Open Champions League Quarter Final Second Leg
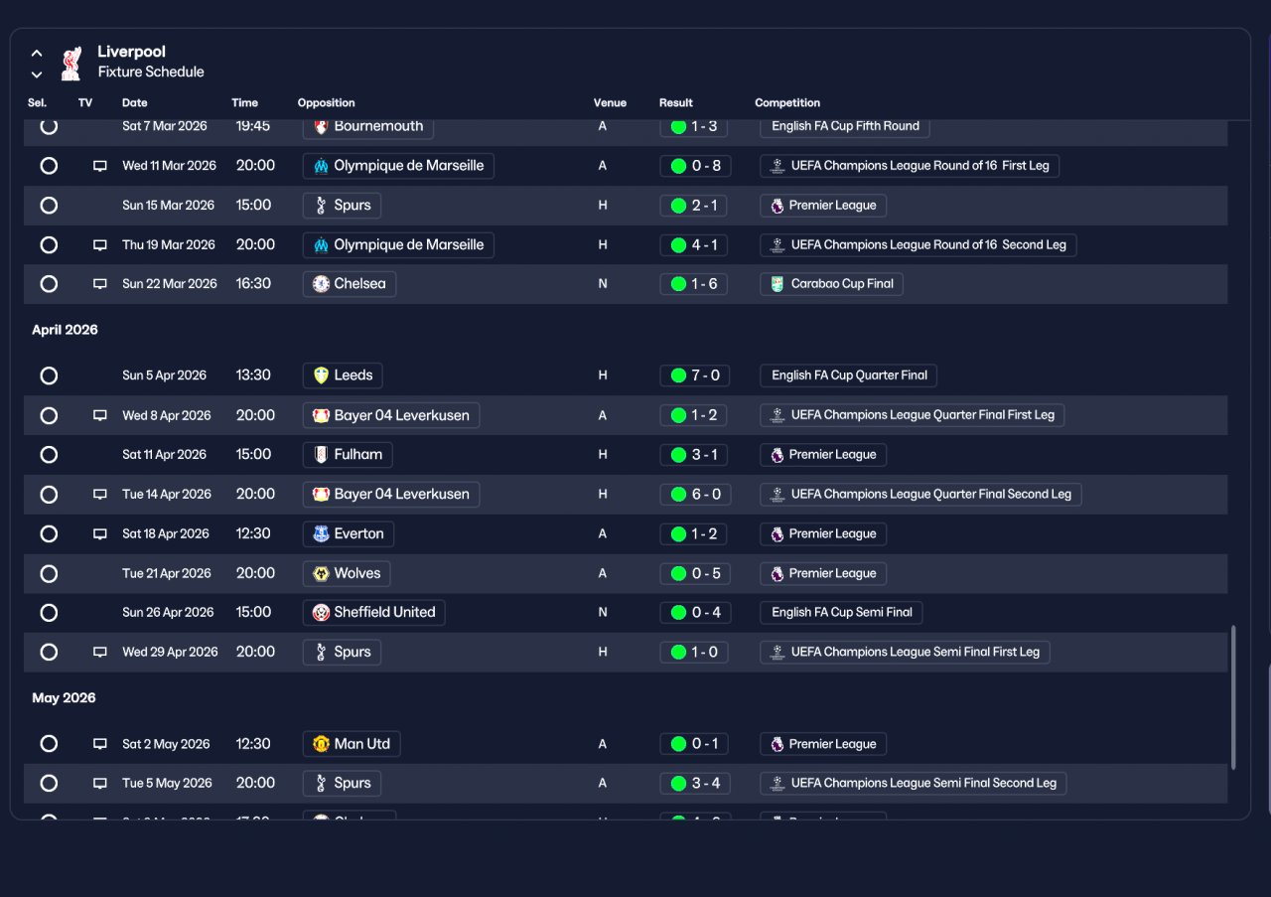The image size is (1271, 897). click(920, 495)
